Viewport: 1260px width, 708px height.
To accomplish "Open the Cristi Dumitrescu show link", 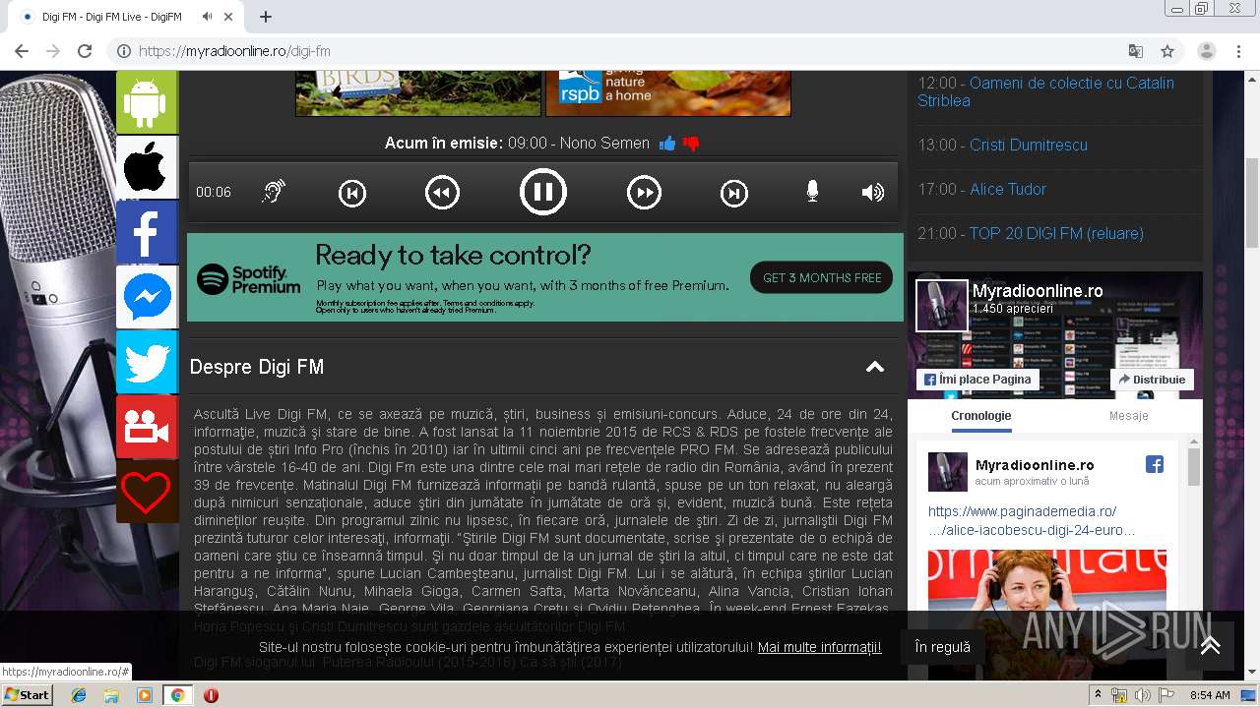I will (1028, 145).
